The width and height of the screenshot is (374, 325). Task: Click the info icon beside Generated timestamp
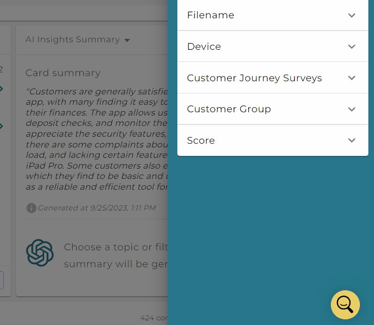pyautogui.click(x=31, y=208)
